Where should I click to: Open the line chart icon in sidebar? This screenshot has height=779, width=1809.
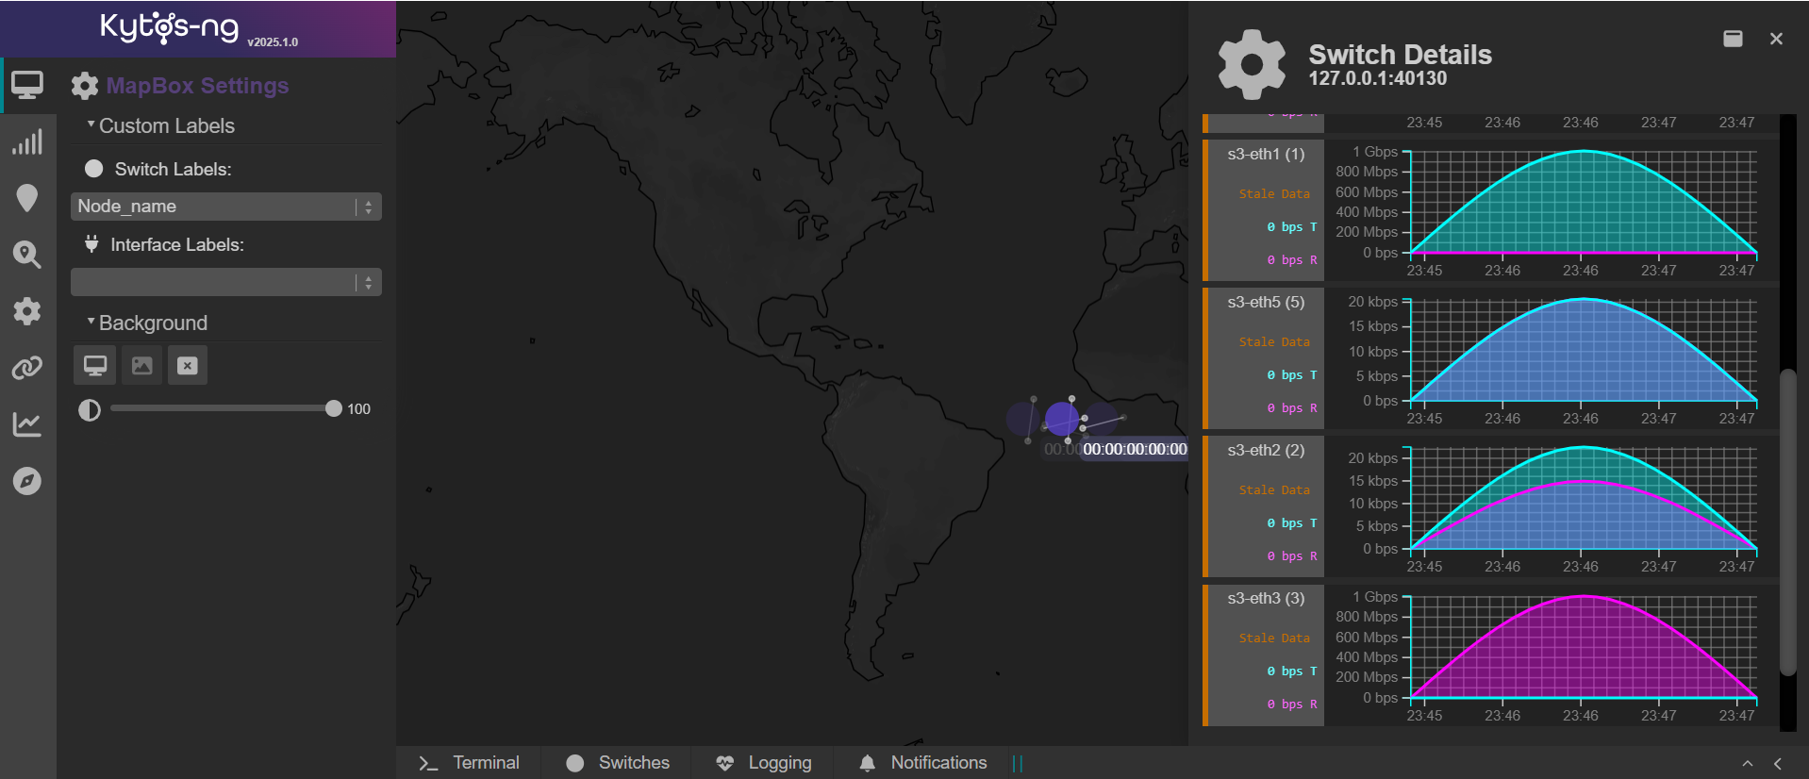point(27,424)
